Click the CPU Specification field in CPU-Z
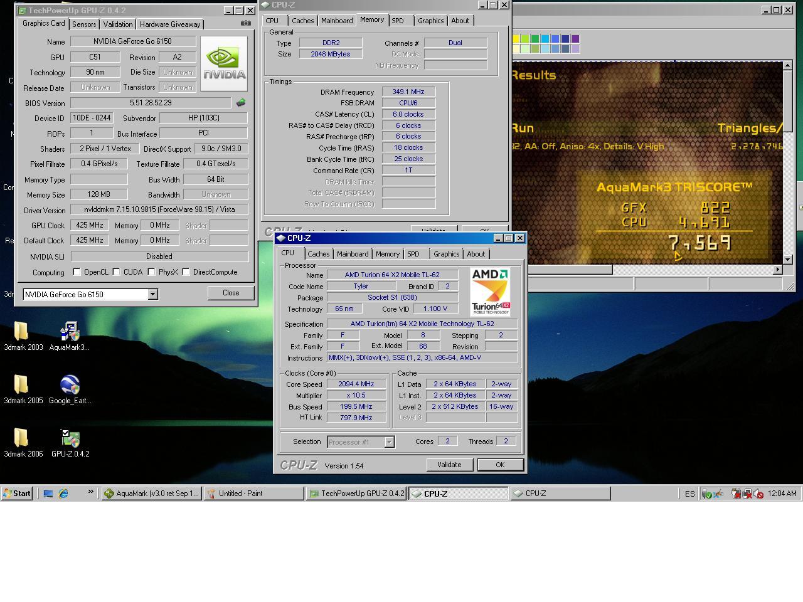Viewport: 803px width, 602px height. 422,324
